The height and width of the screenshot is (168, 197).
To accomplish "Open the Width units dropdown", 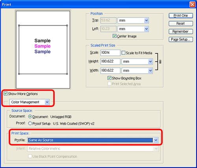I will (137, 70).
